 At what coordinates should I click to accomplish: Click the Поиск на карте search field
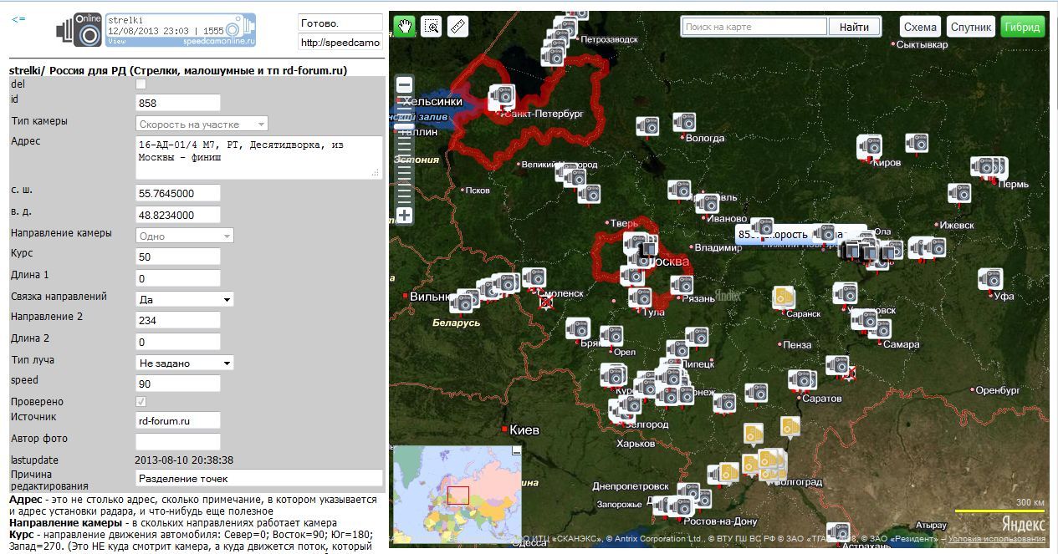coord(754,27)
